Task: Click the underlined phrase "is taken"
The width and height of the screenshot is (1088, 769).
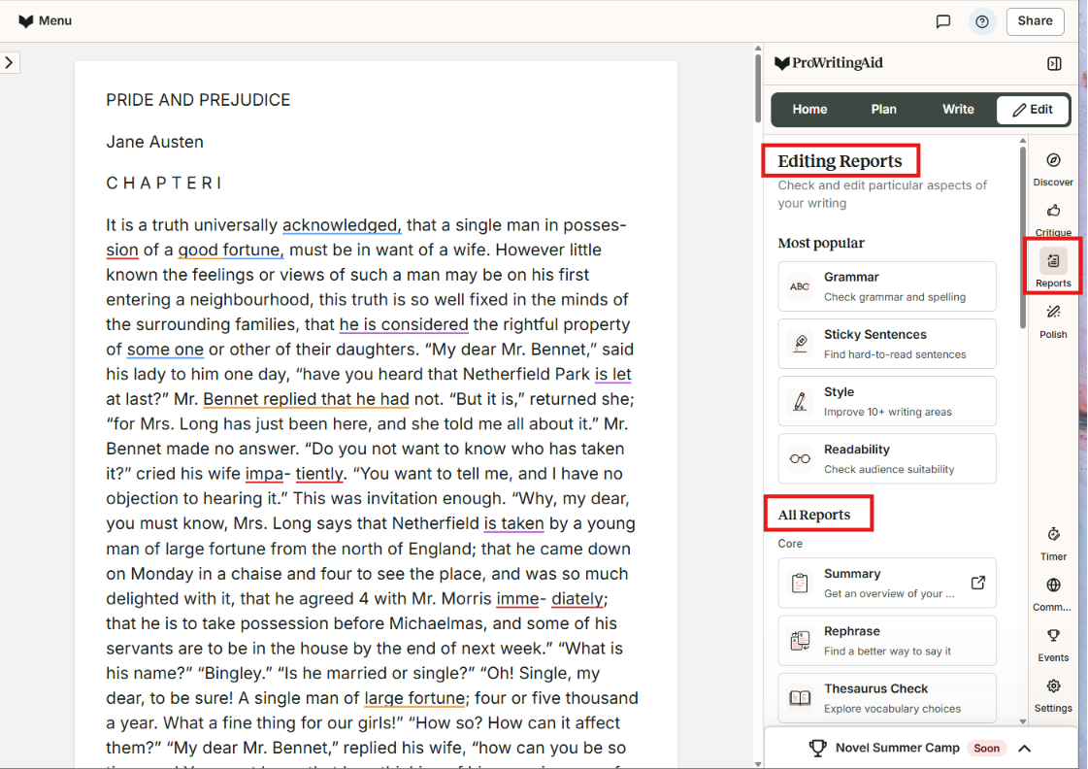Action: (513, 524)
